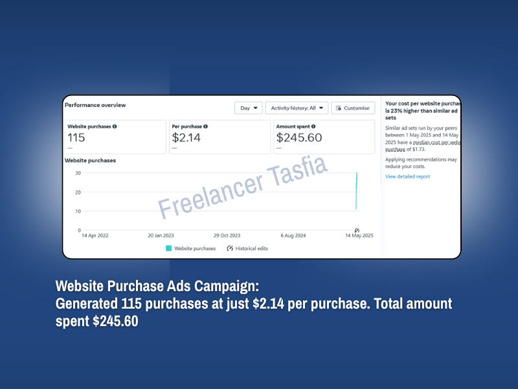The width and height of the screenshot is (518, 389).
Task: Click the Website purchases legend label
Action: (195, 248)
